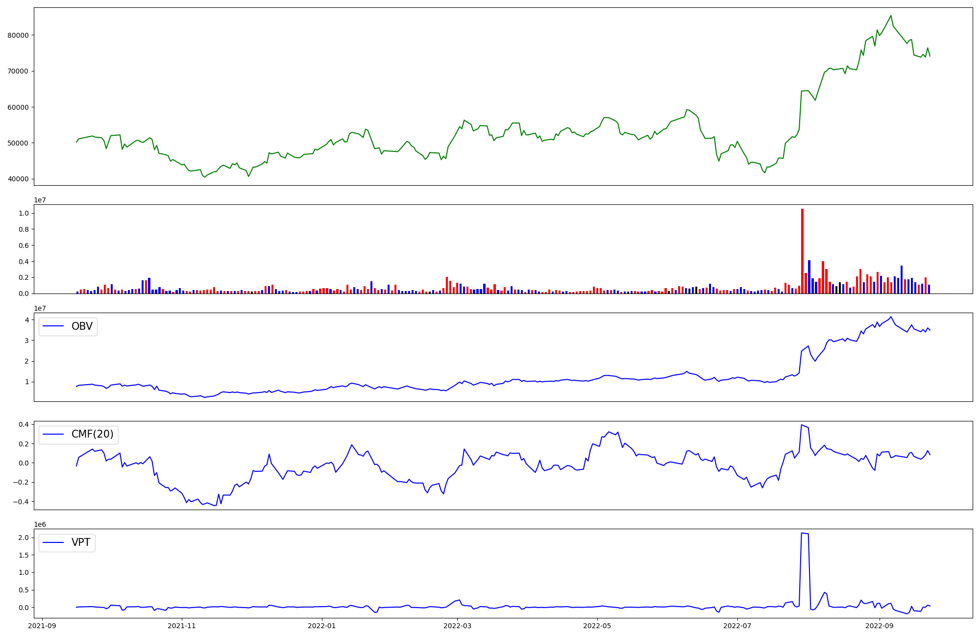Click the VPT legend line sample

pos(53,542)
